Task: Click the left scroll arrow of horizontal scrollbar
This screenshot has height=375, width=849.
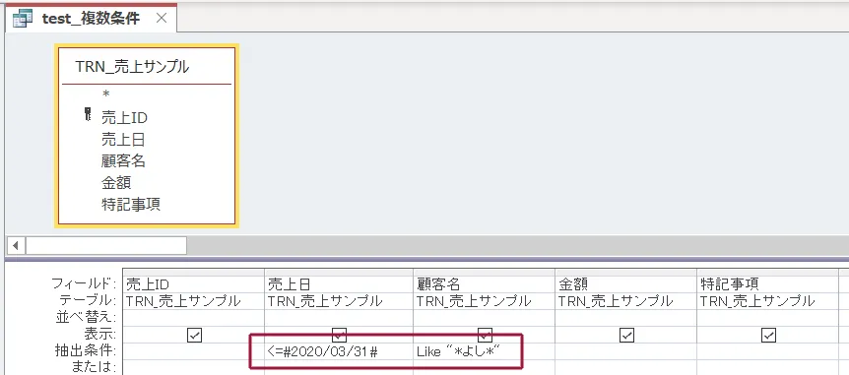Action: point(15,245)
